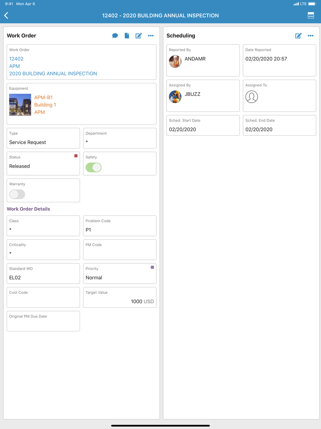321x429 pixels.
Task: Open equipment link APM-B1
Action: pyautogui.click(x=43, y=97)
